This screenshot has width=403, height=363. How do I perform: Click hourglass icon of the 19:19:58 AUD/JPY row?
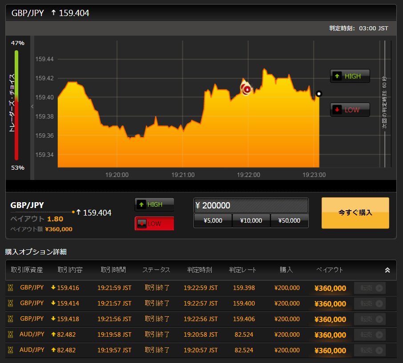click(x=11, y=334)
